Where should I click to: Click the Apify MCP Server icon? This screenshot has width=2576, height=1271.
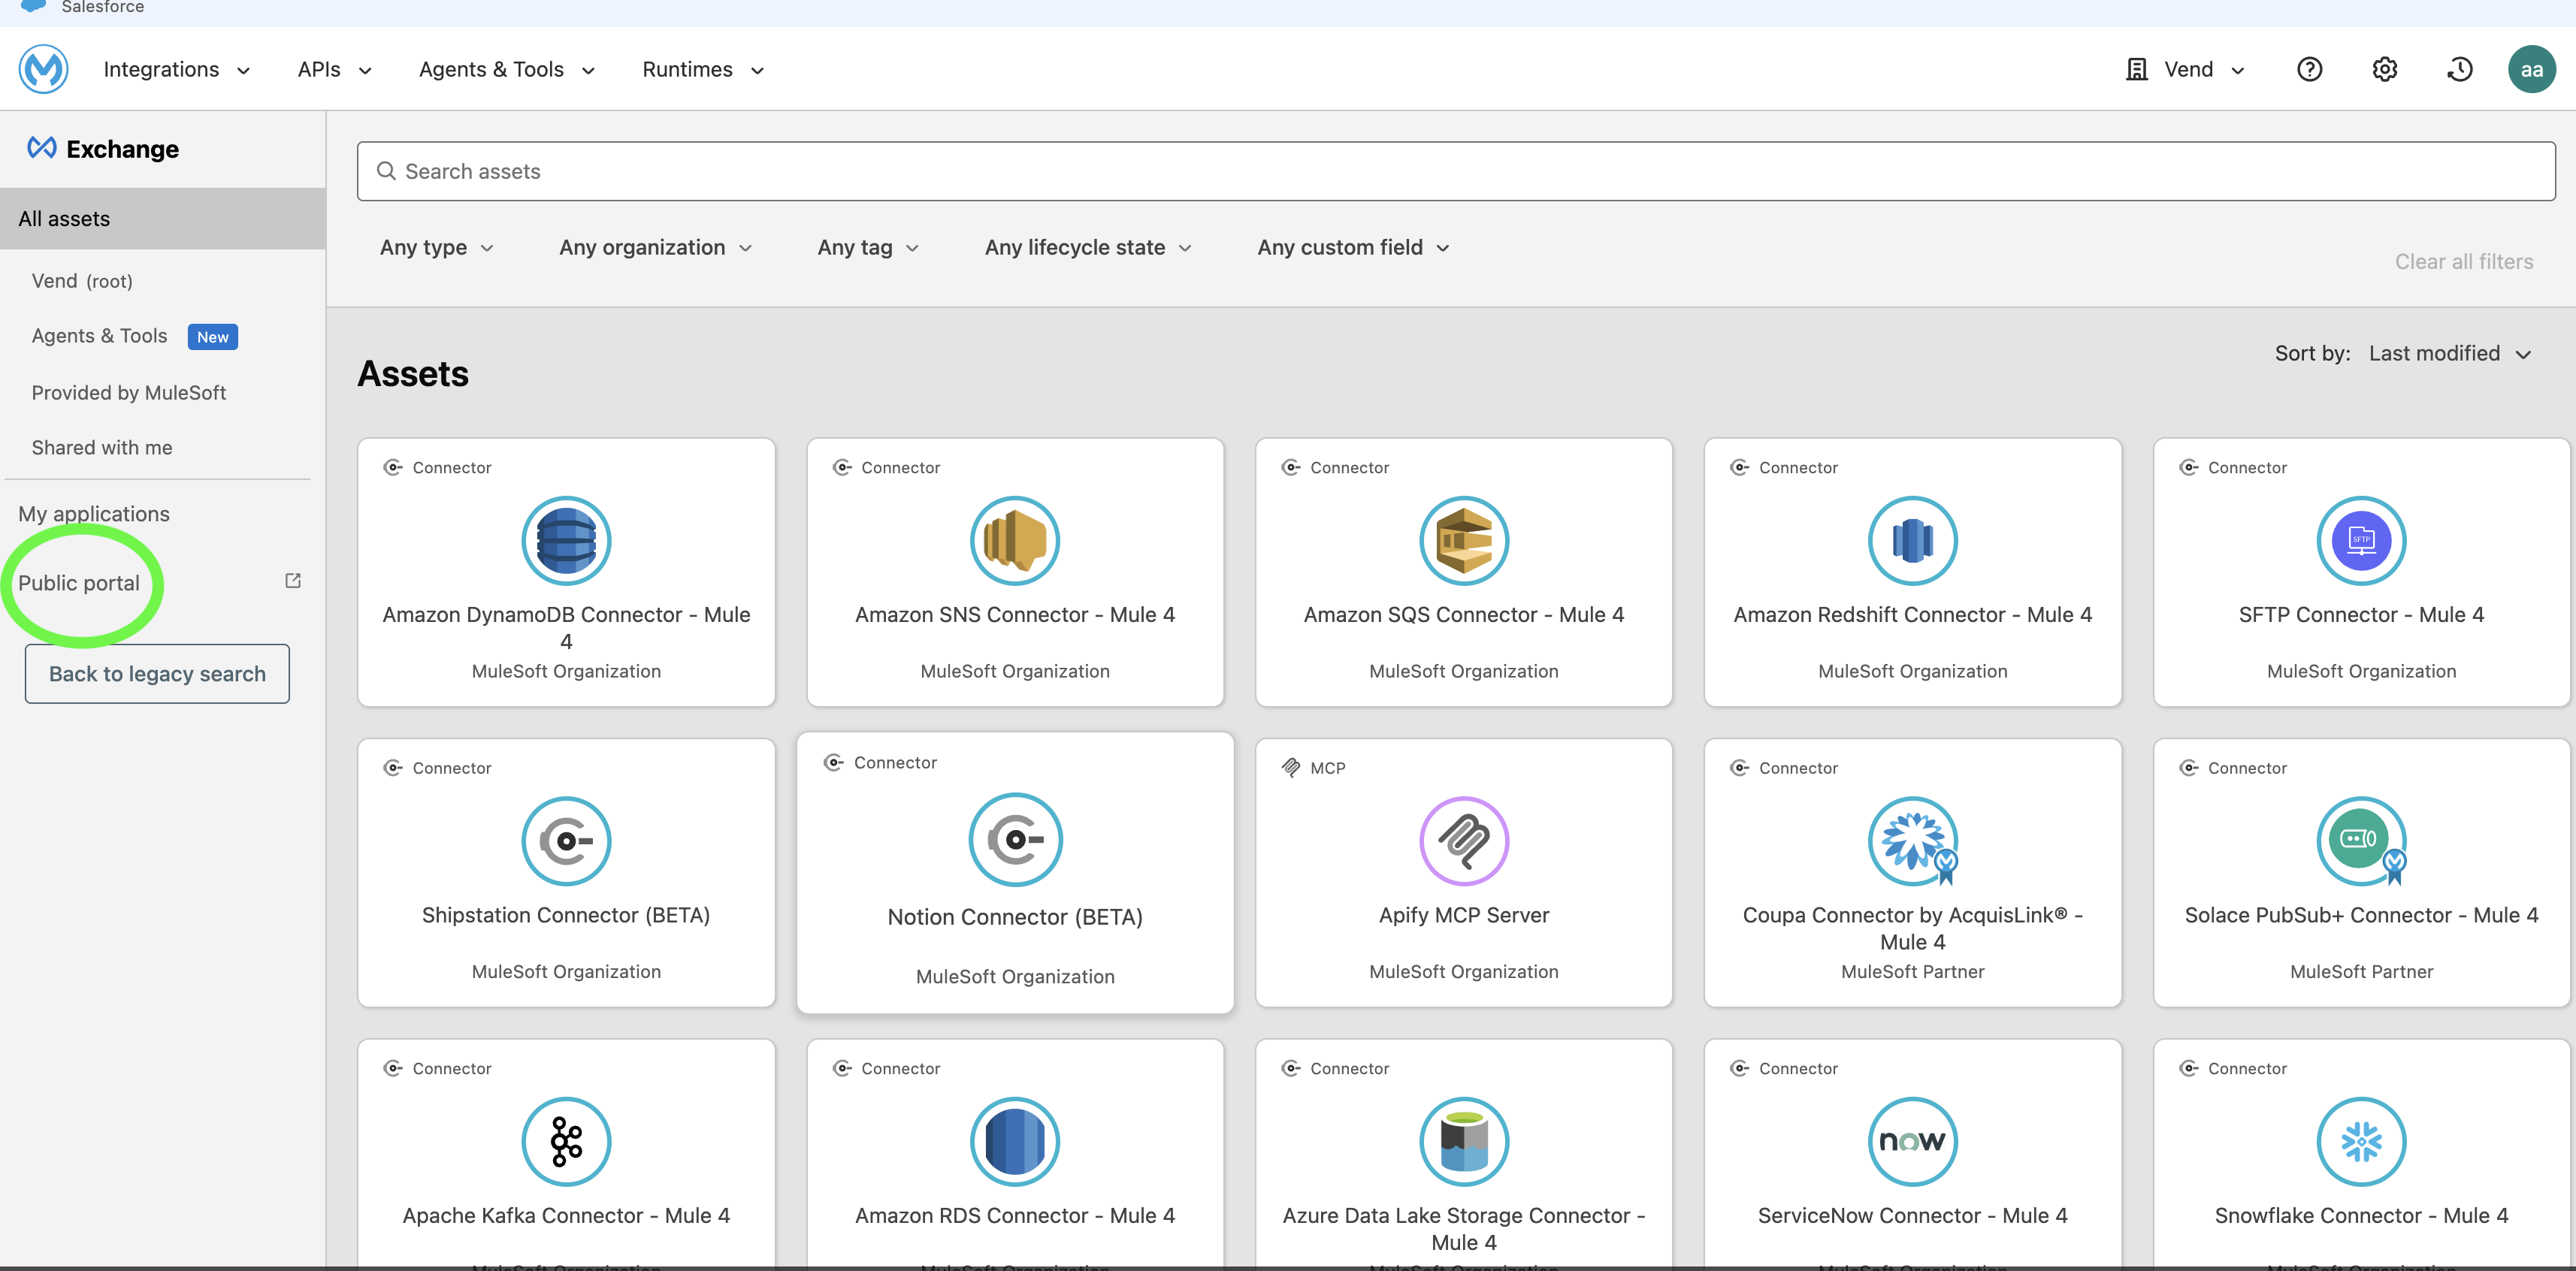(1463, 841)
